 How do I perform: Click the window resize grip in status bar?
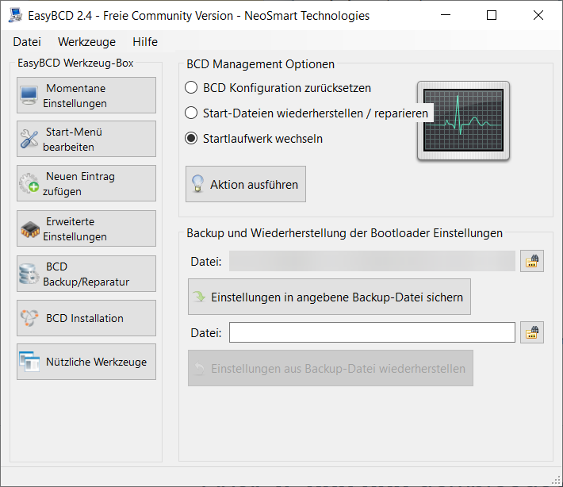coord(557,480)
